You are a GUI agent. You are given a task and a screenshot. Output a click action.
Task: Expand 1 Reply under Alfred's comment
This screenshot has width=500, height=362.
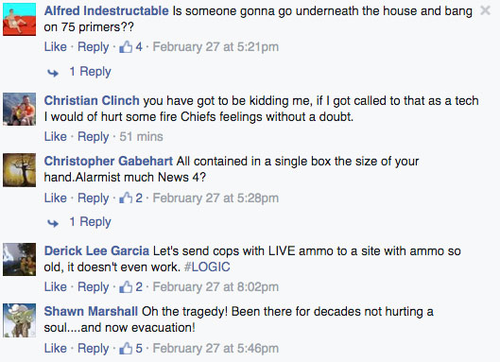click(x=90, y=71)
